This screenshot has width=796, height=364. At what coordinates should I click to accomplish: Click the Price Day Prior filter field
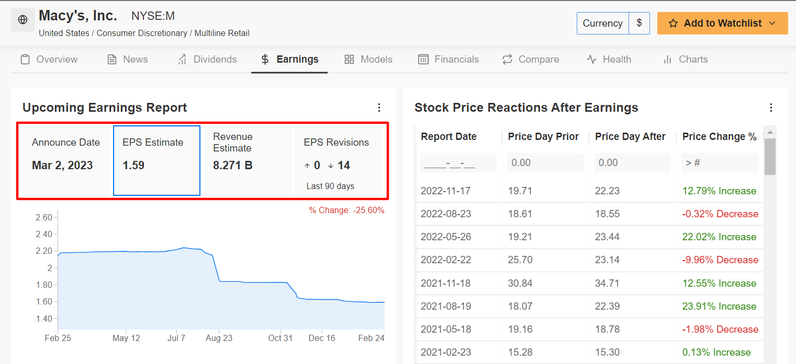pyautogui.click(x=545, y=163)
